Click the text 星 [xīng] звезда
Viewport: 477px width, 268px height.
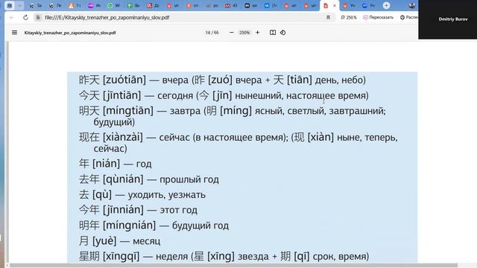tap(231, 256)
